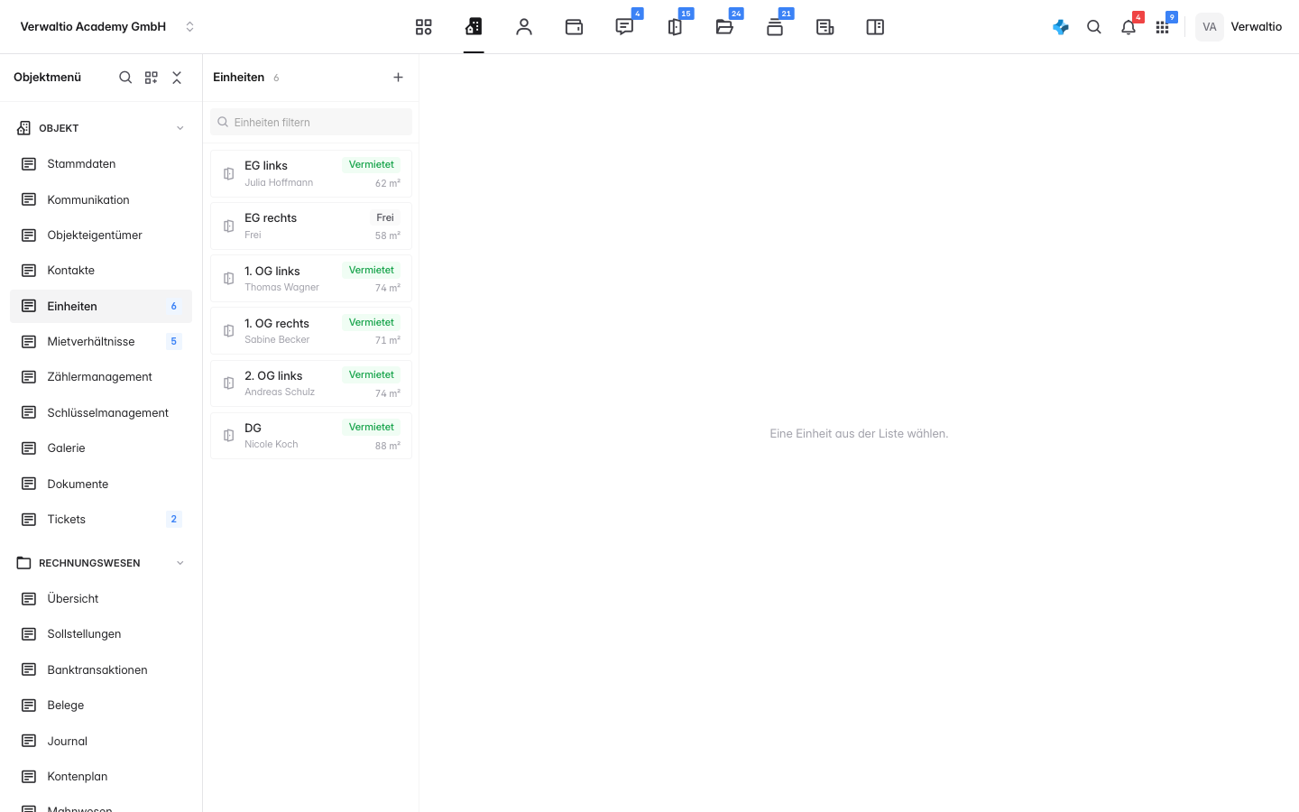
Task: Open Kommunikation in the object menu
Action: [101, 200]
